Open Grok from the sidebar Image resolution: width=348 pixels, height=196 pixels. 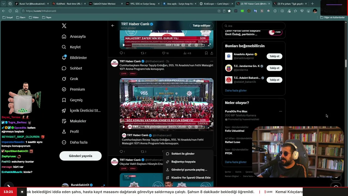pyautogui.click(x=70, y=79)
